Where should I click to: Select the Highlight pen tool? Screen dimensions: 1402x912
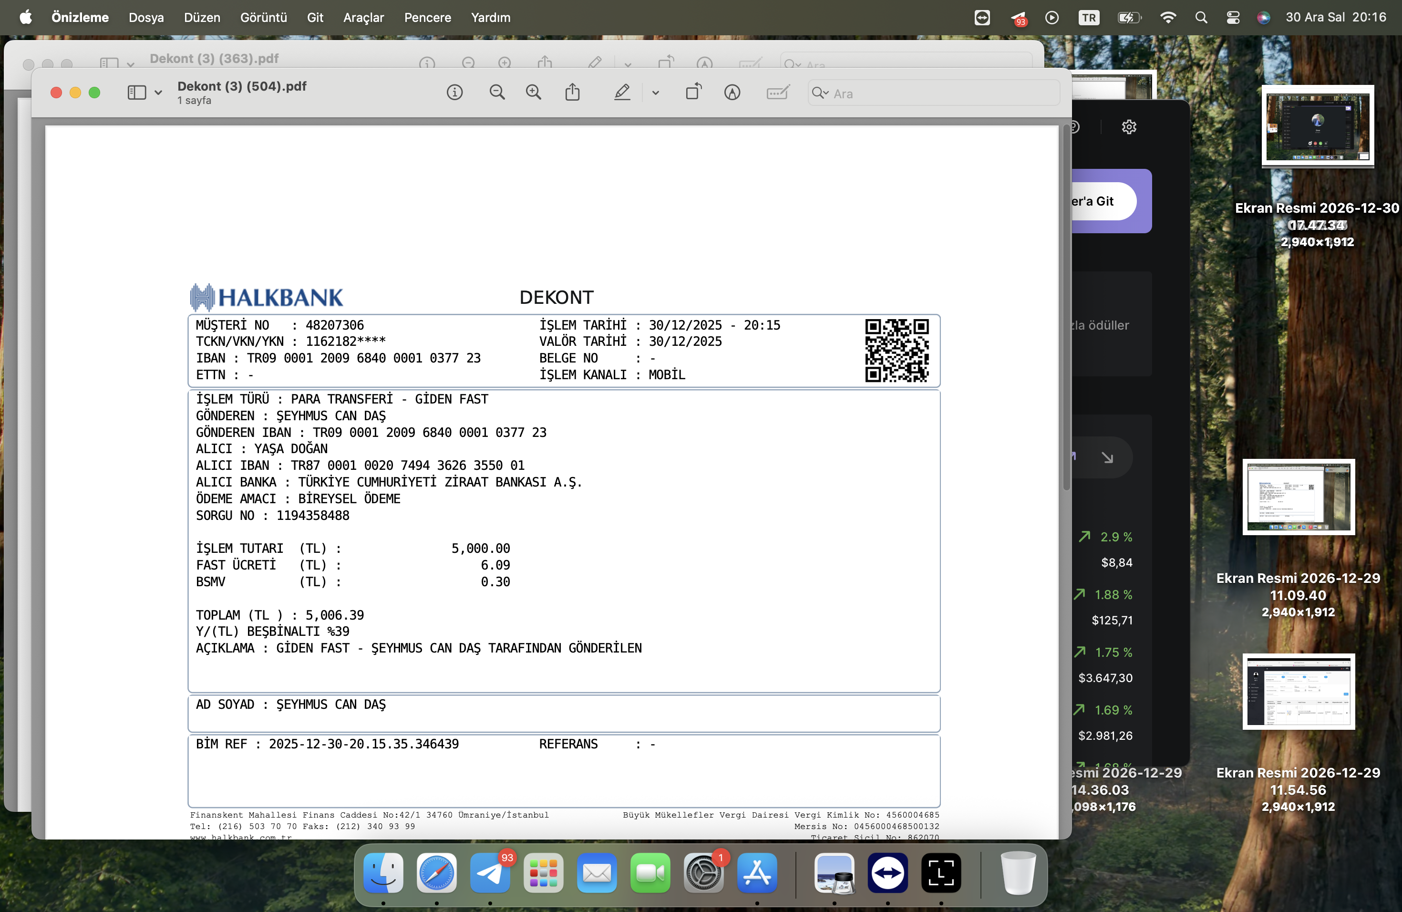[x=622, y=93]
